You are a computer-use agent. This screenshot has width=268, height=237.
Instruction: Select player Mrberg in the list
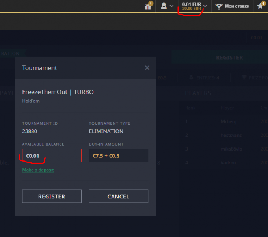[x=229, y=122]
